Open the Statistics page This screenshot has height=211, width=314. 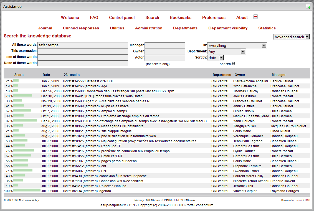click(x=267, y=28)
